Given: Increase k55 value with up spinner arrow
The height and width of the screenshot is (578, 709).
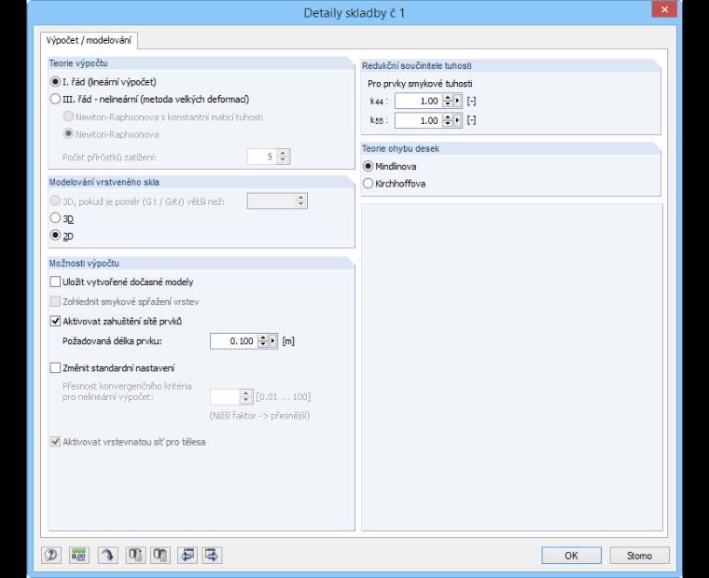Looking at the screenshot, I should coord(447,117).
